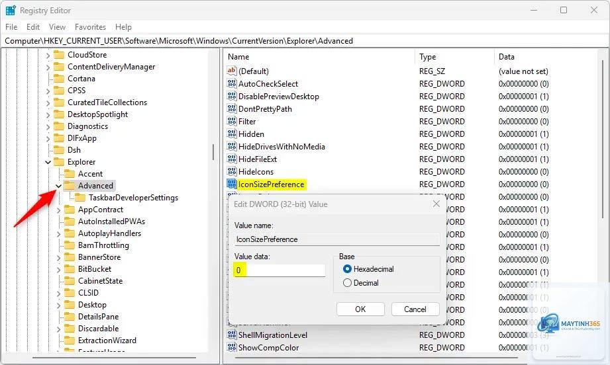Click the CPSS folder icon

[x=59, y=91]
